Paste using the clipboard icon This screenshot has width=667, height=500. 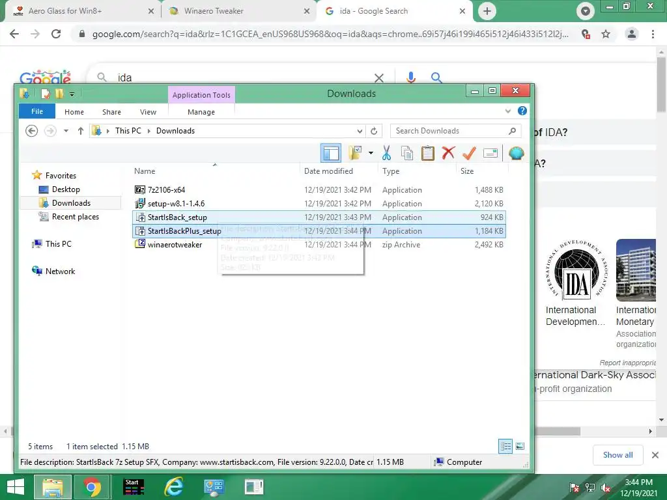pos(427,153)
